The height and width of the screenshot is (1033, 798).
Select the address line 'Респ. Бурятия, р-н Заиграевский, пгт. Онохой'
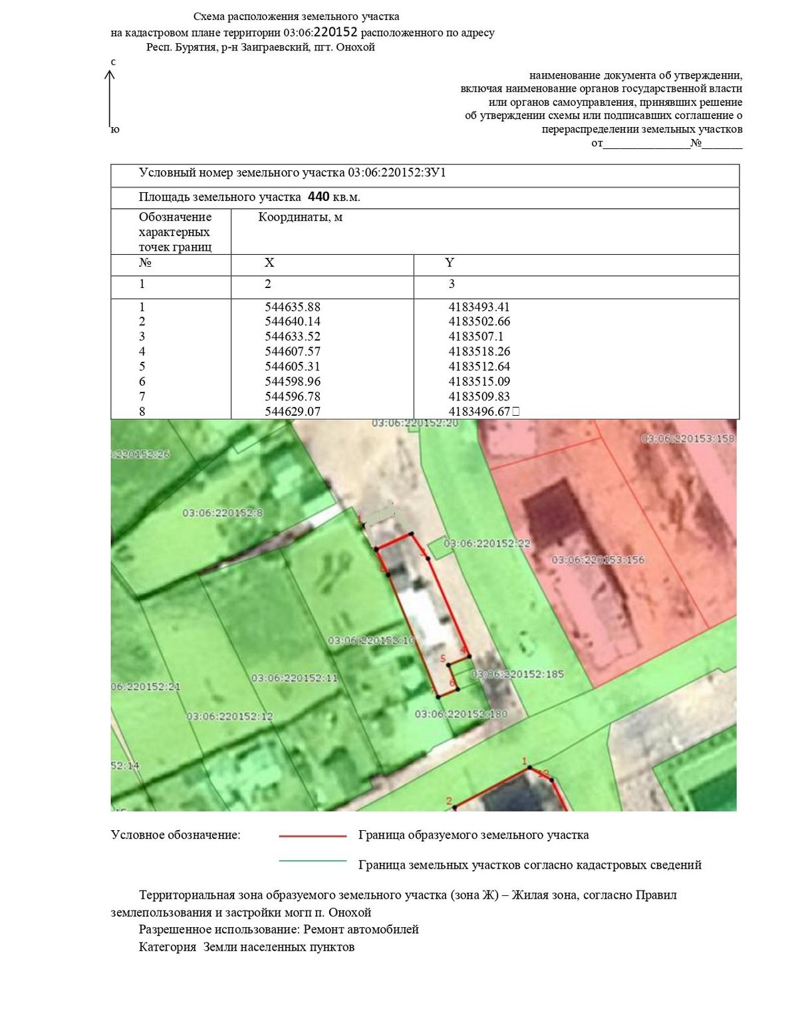[261, 47]
